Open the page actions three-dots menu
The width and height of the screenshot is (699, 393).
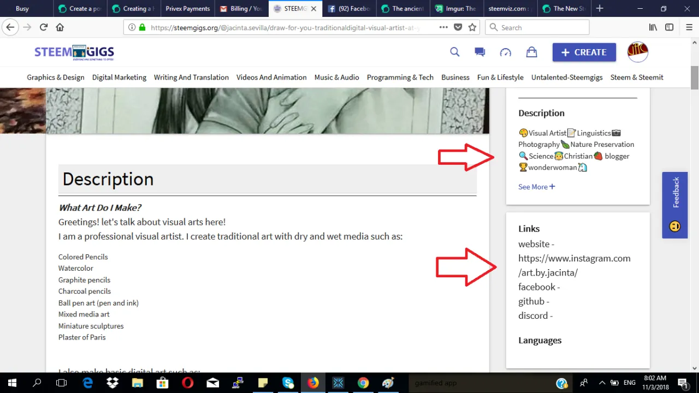tap(443, 27)
